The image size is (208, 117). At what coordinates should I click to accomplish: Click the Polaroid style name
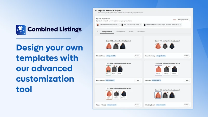coord(148,80)
